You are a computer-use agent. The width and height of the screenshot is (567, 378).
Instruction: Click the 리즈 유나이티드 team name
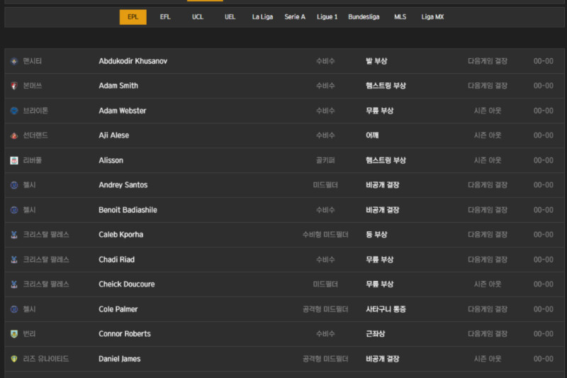tap(46, 359)
